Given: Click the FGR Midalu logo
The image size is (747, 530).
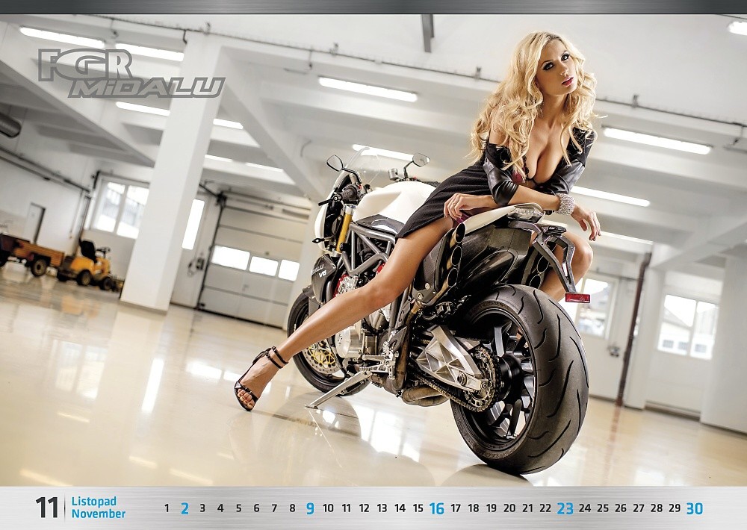Looking at the screenshot, I should (x=131, y=74).
